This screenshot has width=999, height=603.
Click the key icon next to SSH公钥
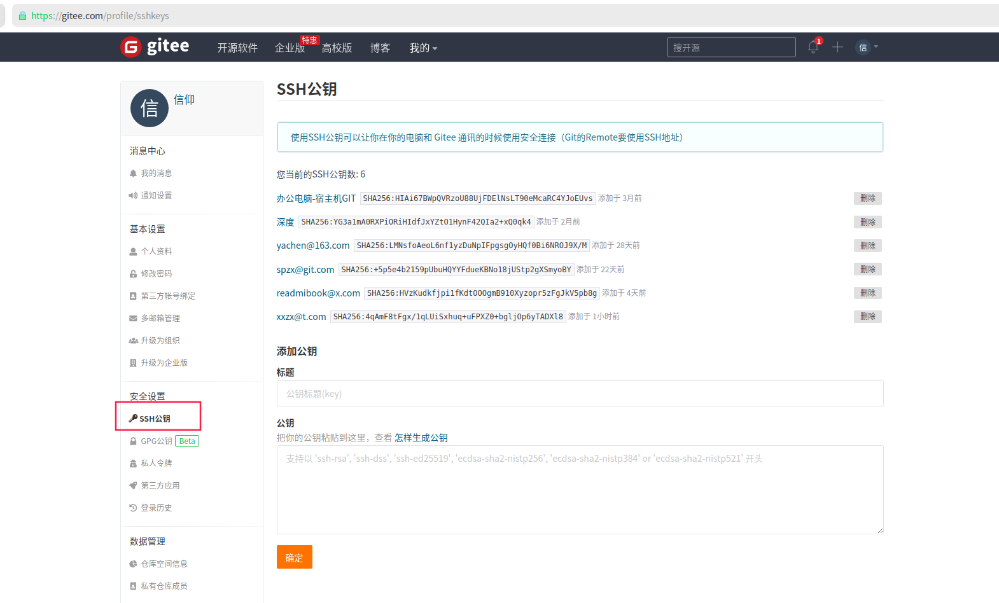(133, 418)
